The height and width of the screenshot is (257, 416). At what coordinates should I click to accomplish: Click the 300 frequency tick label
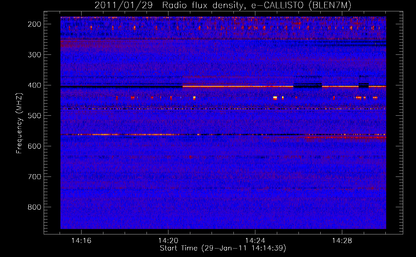[34, 55]
